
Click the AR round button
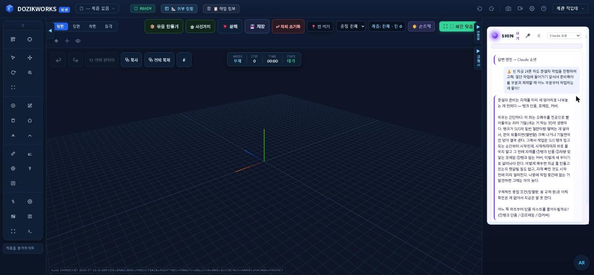(581, 262)
